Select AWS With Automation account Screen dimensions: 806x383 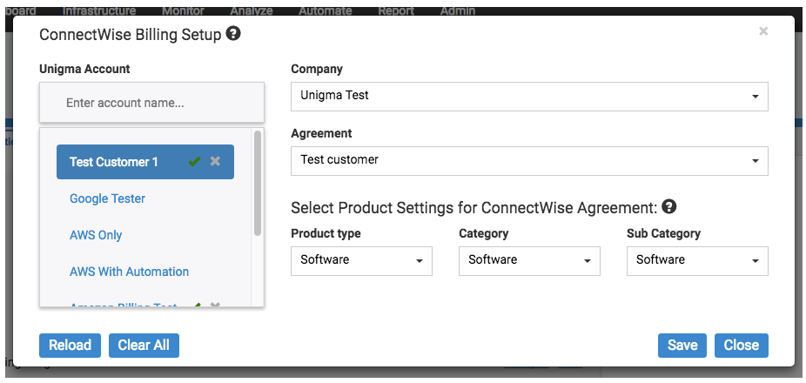tap(129, 272)
